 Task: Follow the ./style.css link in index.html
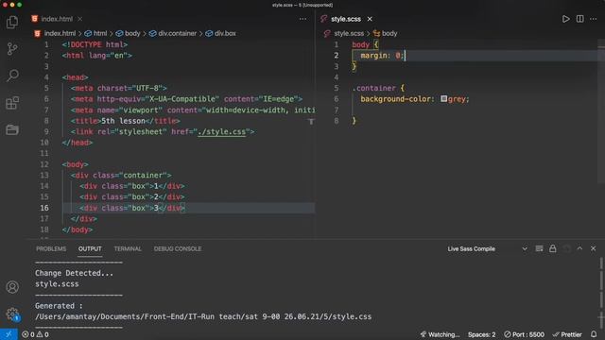(x=222, y=132)
